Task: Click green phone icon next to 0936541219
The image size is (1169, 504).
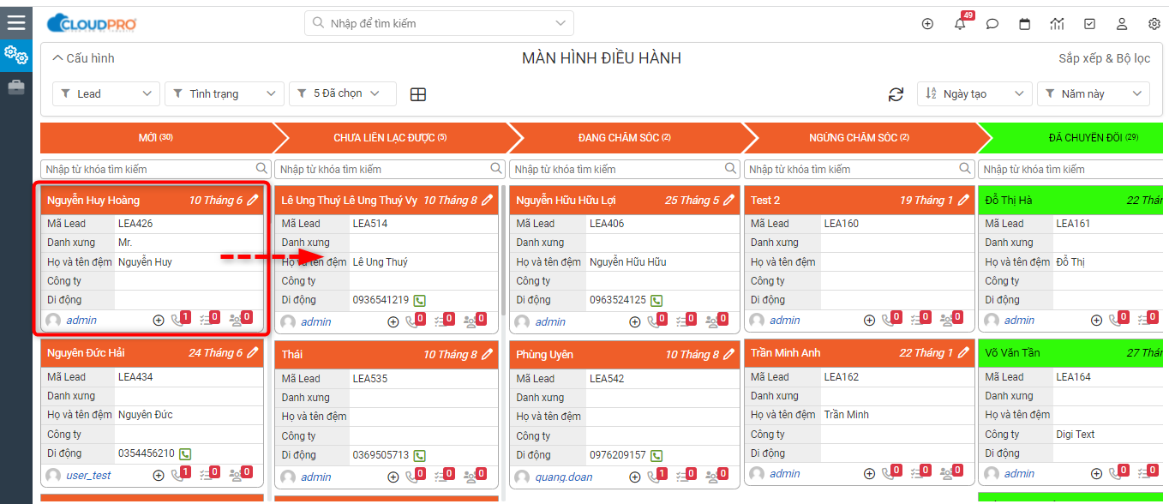Action: tap(420, 300)
